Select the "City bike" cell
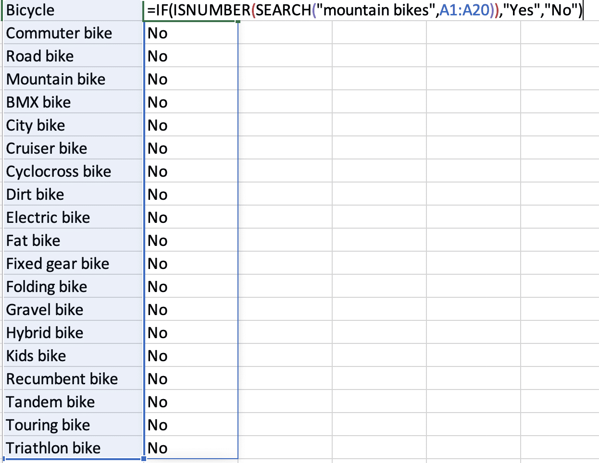Screen dimensions: 599x463 pos(72,125)
